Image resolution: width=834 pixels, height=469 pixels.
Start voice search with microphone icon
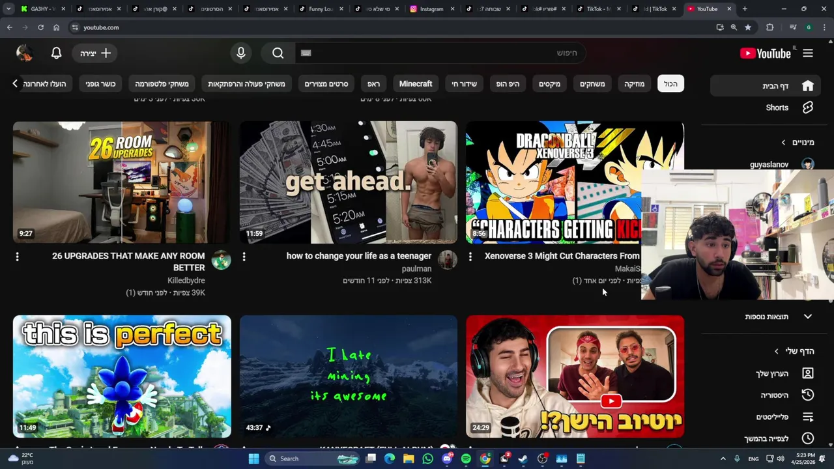241,53
